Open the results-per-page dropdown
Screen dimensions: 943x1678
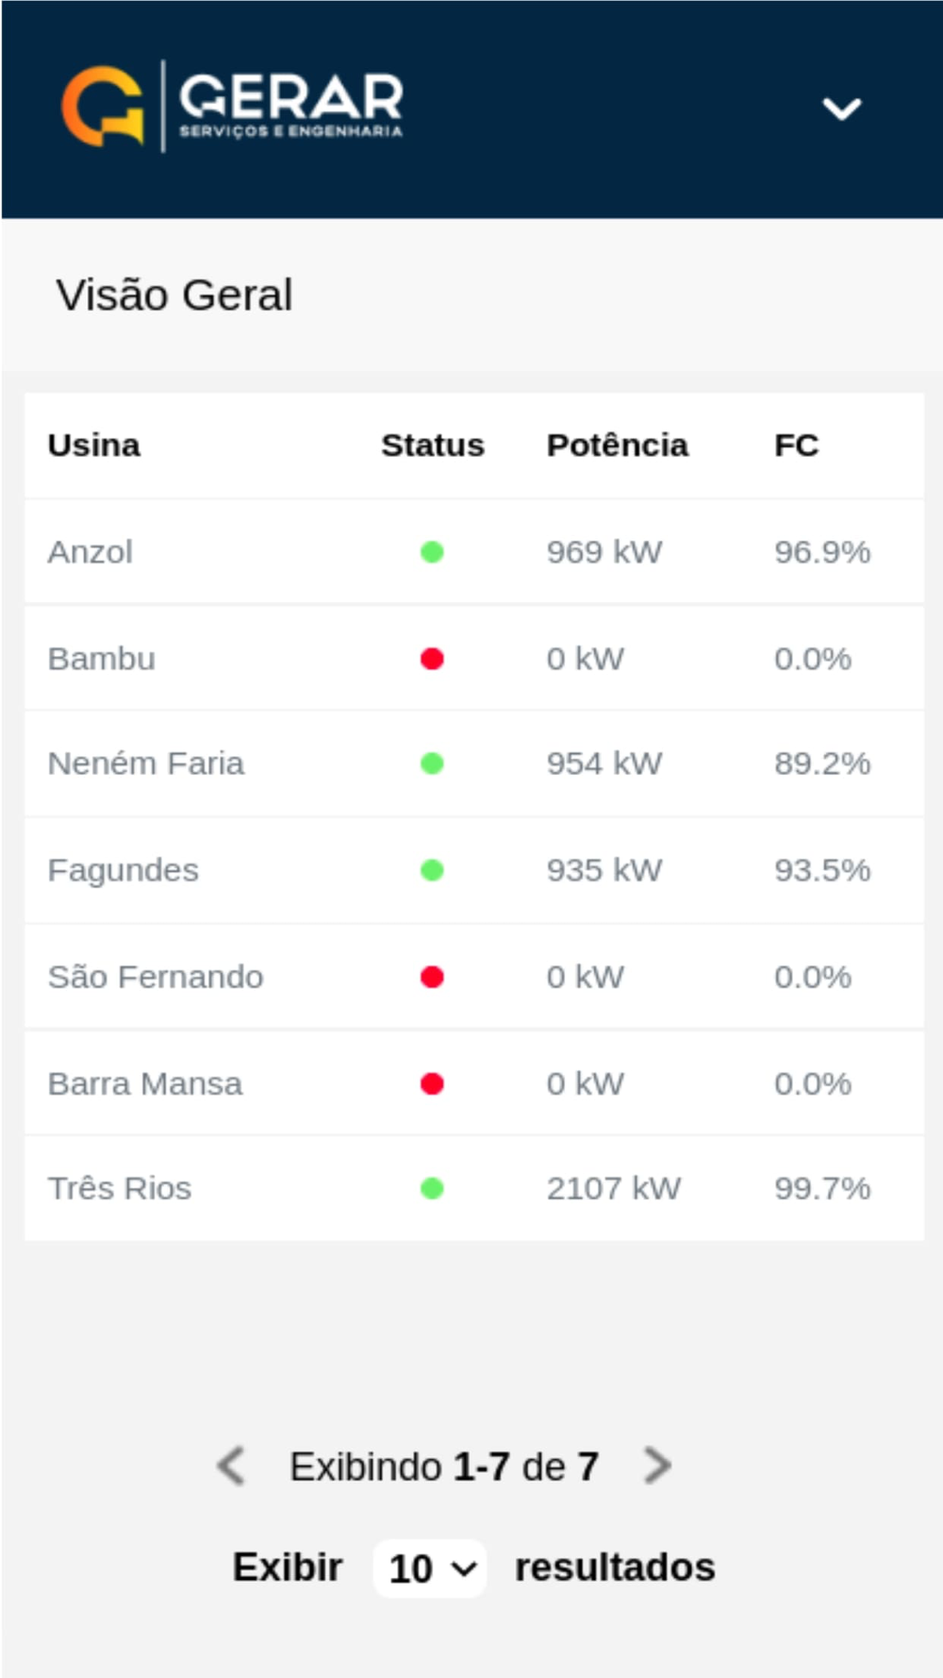tap(430, 1569)
